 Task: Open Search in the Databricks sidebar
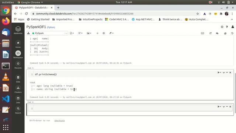[x=18, y=110]
